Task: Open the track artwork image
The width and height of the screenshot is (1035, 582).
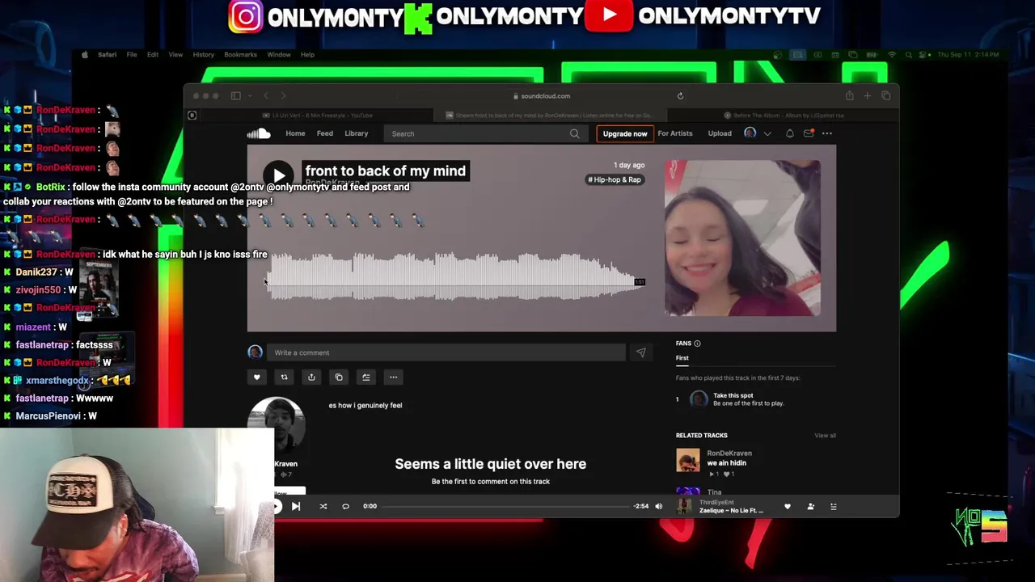Action: coord(742,238)
